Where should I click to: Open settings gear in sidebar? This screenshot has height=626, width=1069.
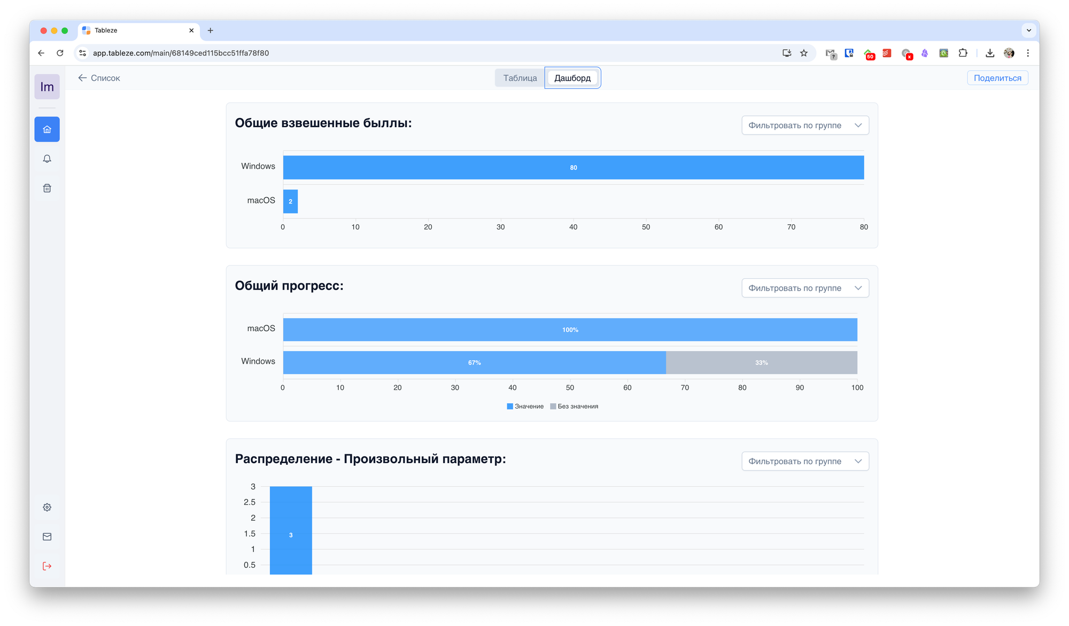(47, 507)
